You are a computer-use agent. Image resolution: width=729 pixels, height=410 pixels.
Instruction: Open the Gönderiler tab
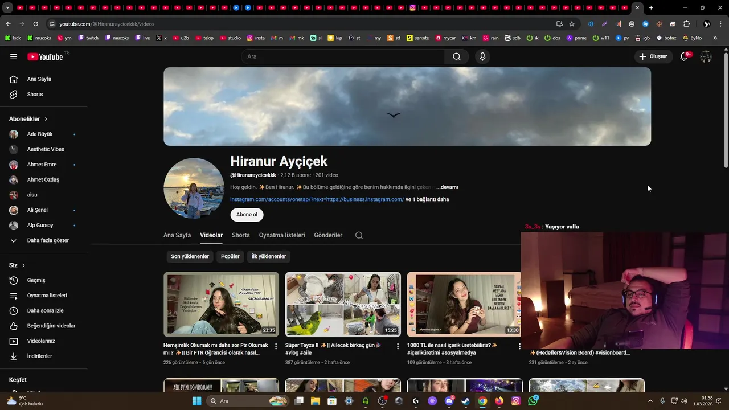click(328, 235)
